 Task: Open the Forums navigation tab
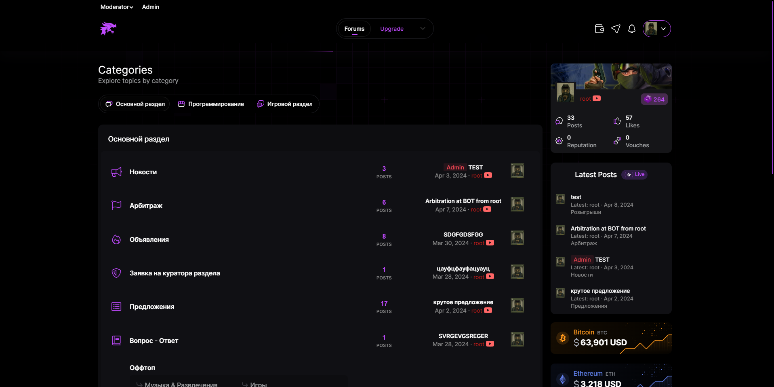point(354,29)
